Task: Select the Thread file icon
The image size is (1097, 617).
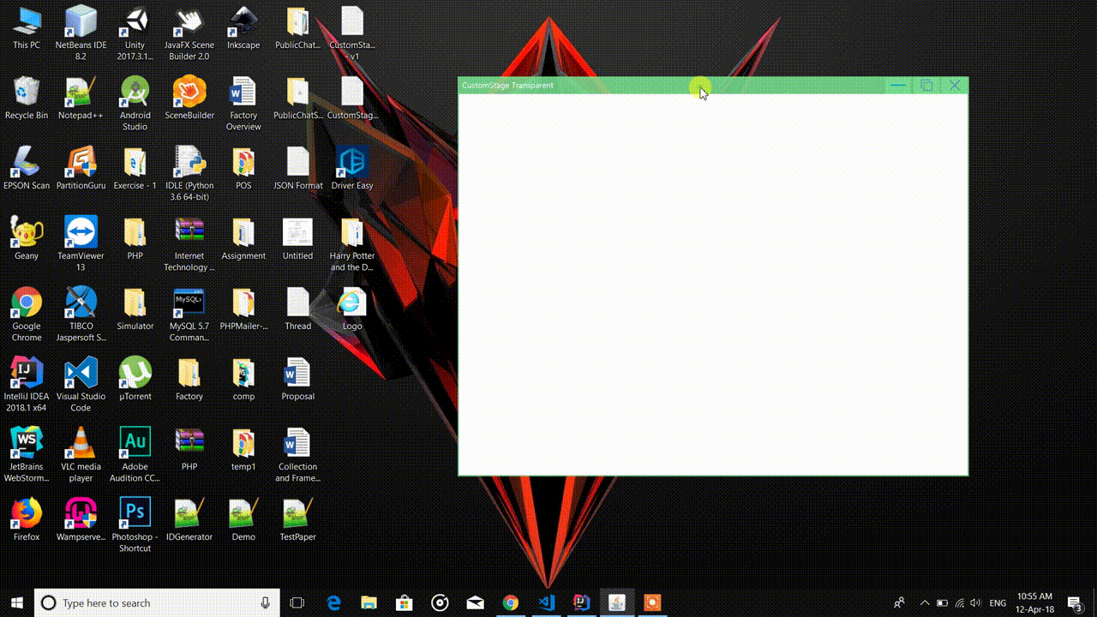Action: [297, 308]
